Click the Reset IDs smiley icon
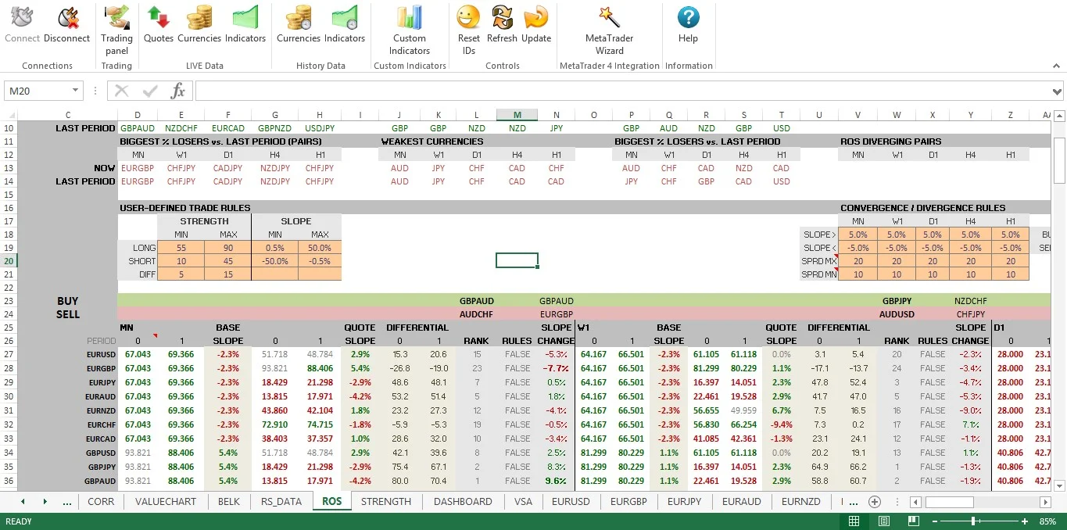Screen dimensions: 1067x530 point(469,30)
